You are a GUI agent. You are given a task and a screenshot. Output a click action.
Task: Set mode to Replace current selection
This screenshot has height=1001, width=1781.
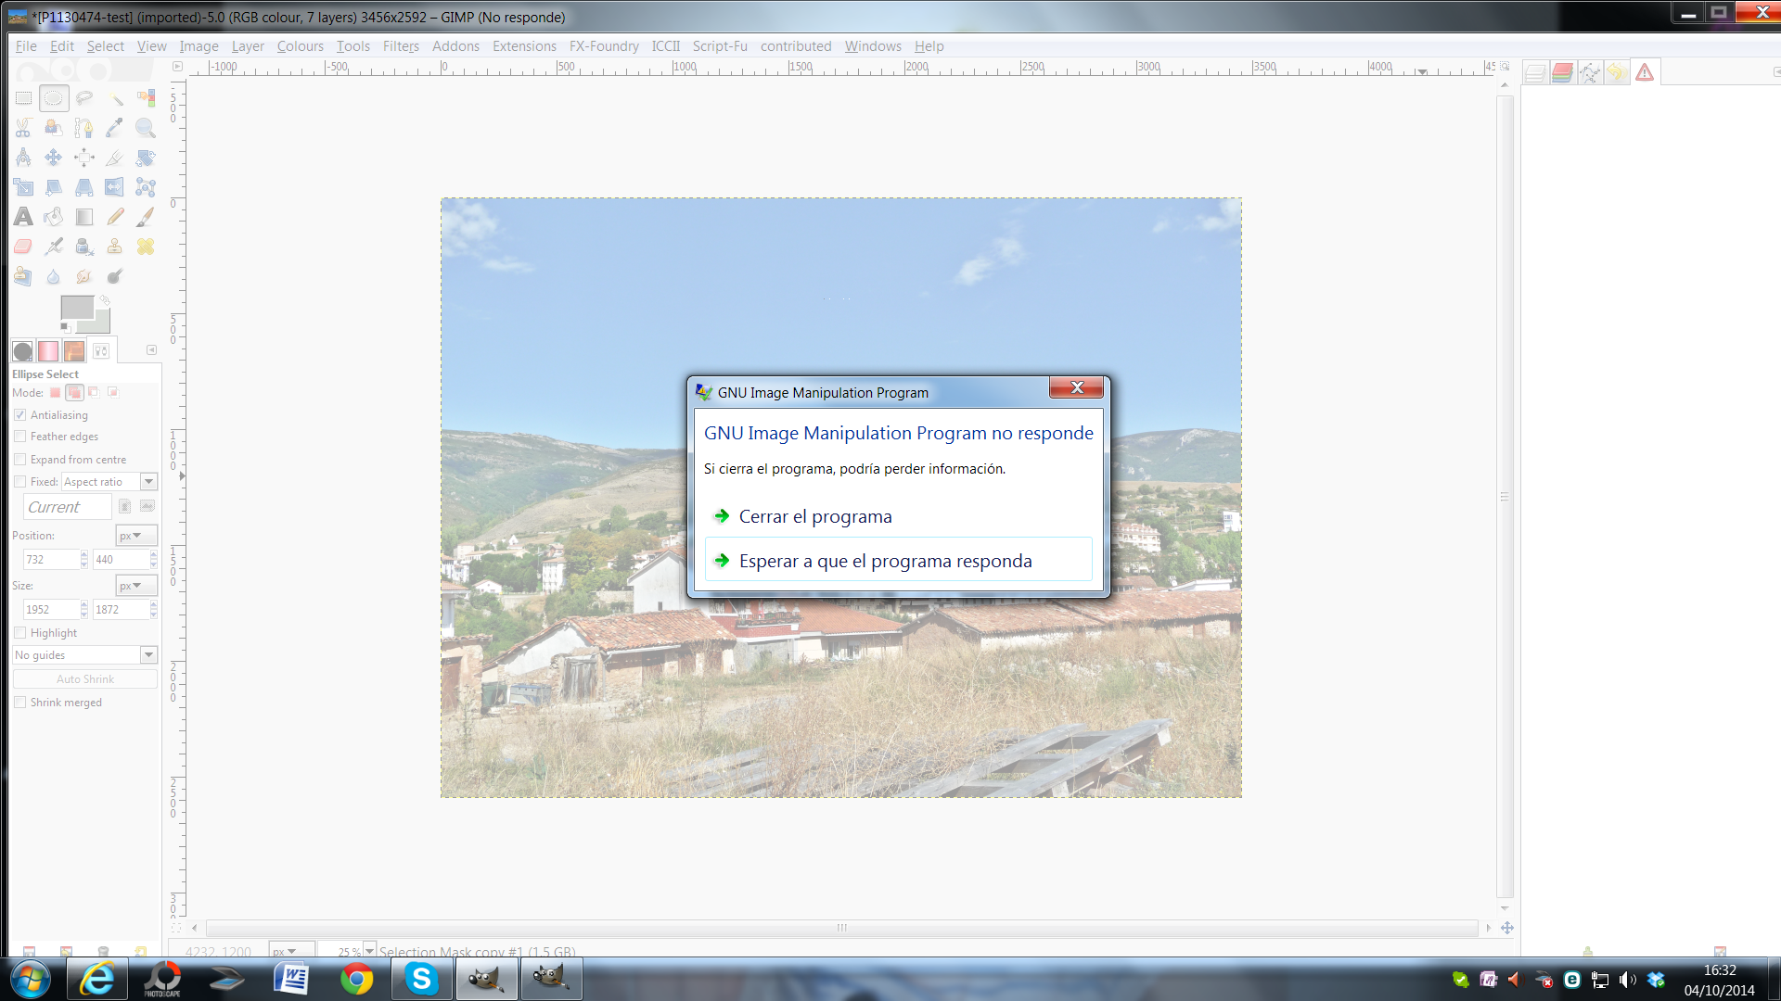point(56,393)
